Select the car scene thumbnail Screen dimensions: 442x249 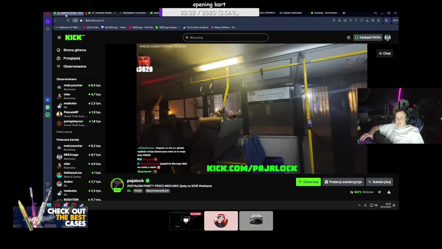[256, 221]
